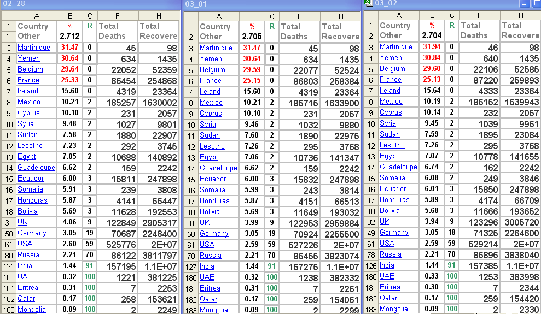The image size is (541, 314).
Task: Click the green R header cell in 02_28
Action: coord(90,26)
